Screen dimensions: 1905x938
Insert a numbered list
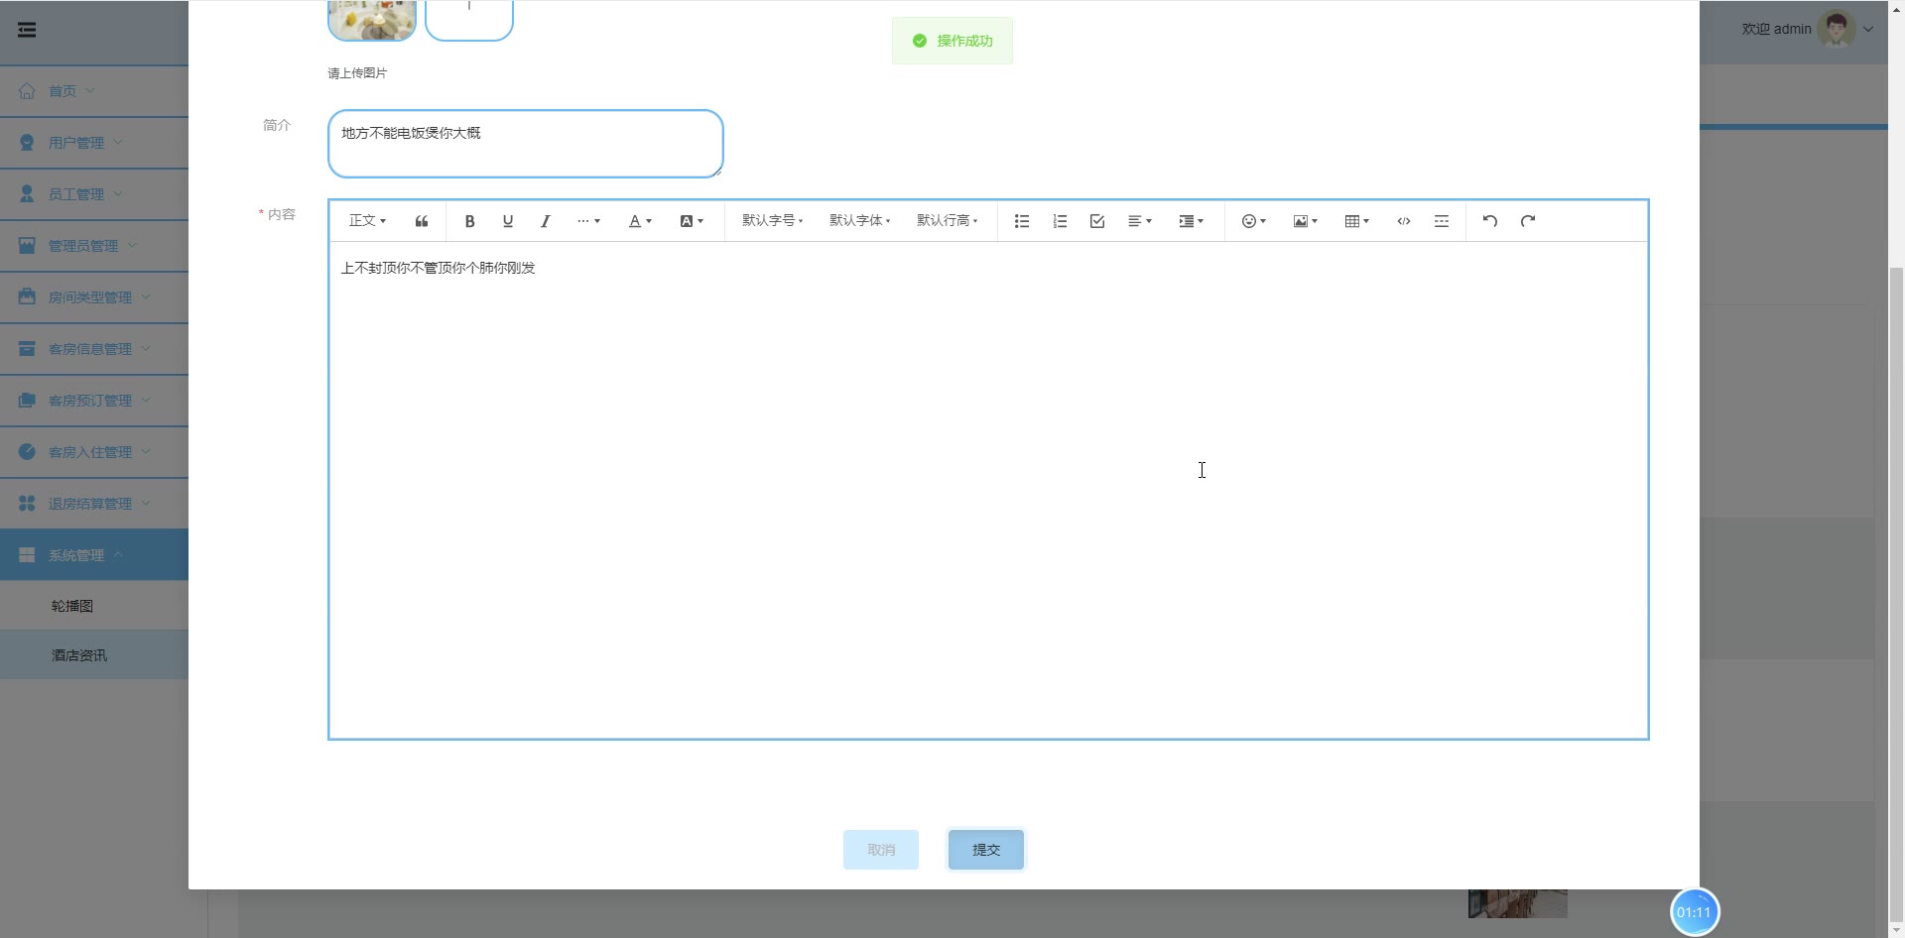click(x=1060, y=221)
